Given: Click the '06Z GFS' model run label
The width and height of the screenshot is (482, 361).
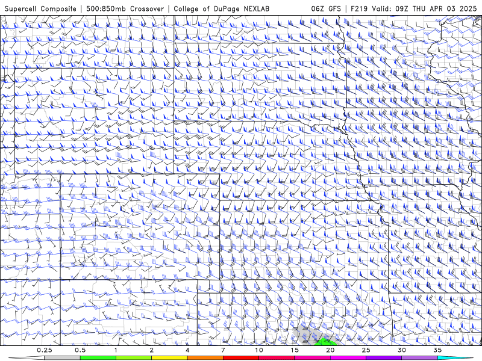Looking at the screenshot, I should click(x=326, y=8).
